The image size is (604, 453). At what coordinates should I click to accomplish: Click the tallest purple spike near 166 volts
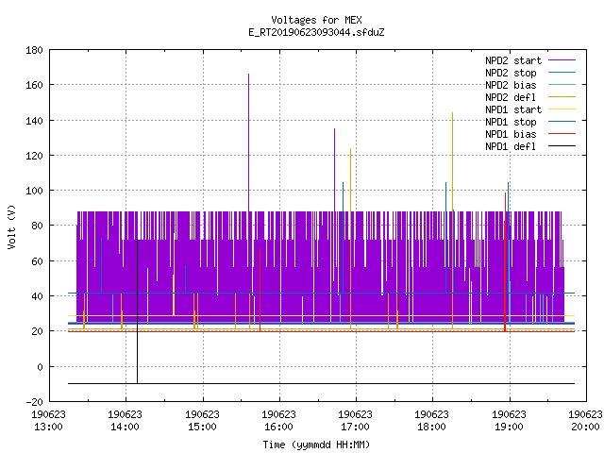248,143
